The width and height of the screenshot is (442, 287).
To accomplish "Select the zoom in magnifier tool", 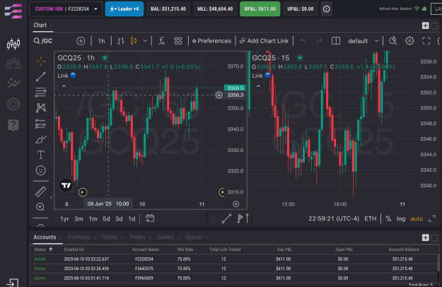I will click(x=40, y=207).
